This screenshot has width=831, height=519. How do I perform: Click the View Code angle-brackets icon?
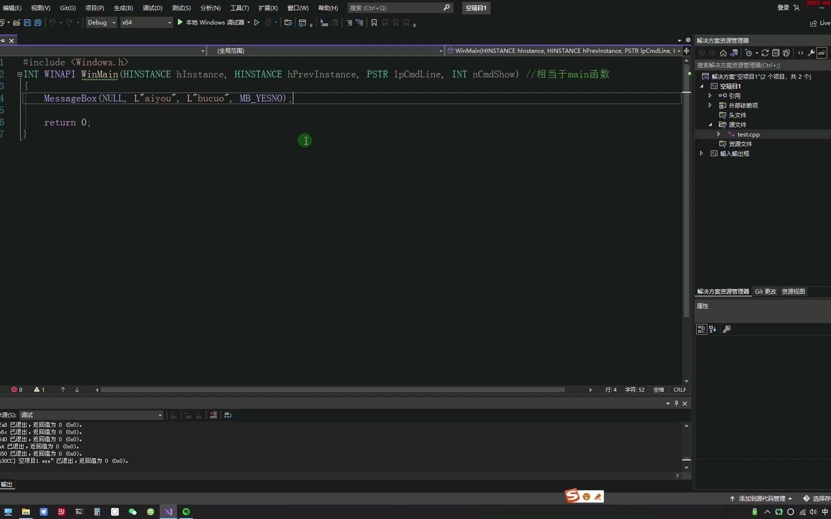tap(801, 53)
